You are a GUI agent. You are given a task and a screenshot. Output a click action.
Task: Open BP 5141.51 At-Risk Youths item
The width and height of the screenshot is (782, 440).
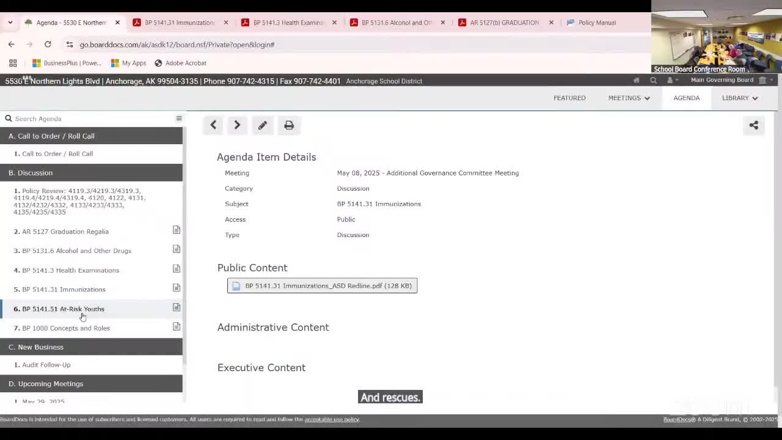tap(59, 309)
